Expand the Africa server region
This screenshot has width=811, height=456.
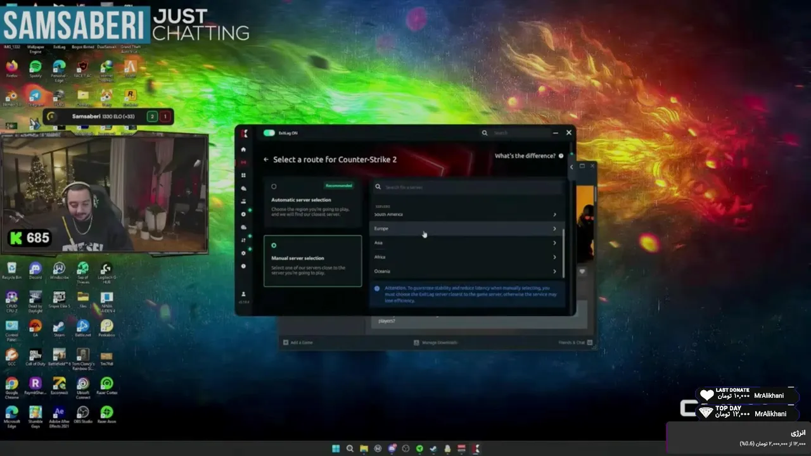tap(466, 257)
